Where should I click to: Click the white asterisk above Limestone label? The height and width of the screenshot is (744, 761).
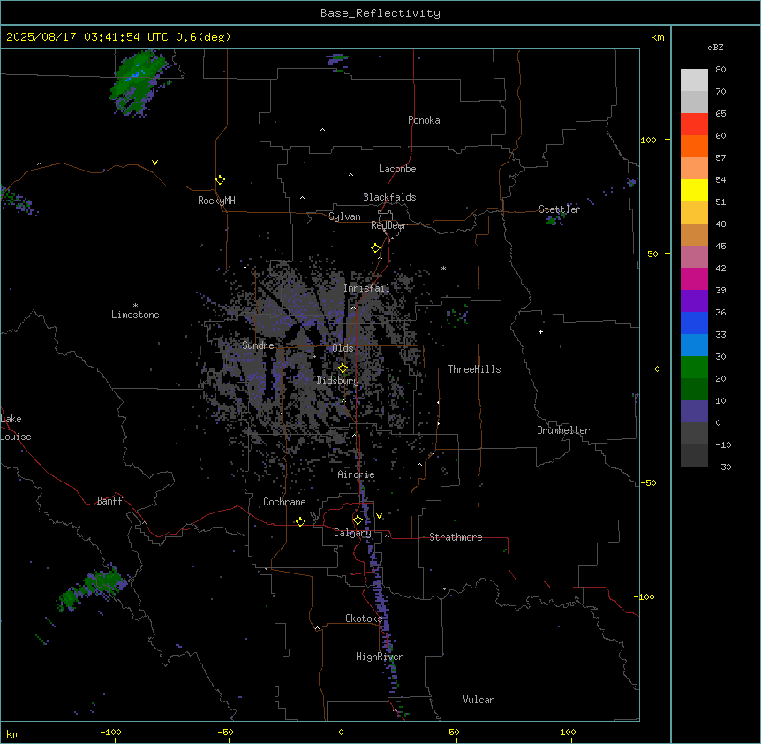(135, 306)
